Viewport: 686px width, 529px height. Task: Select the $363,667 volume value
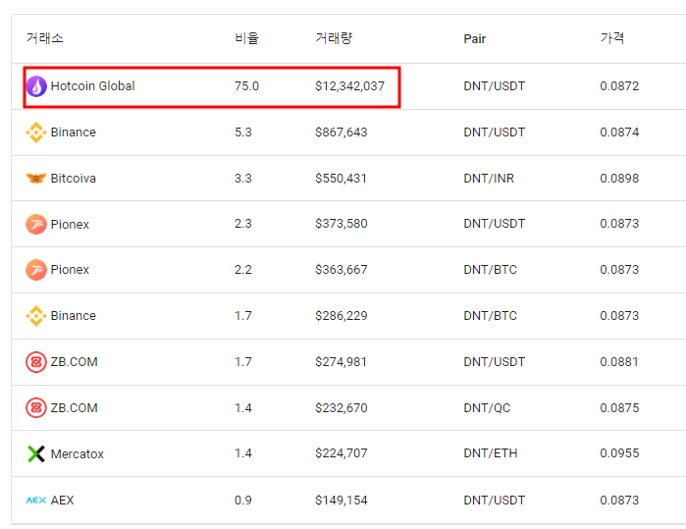click(x=342, y=270)
